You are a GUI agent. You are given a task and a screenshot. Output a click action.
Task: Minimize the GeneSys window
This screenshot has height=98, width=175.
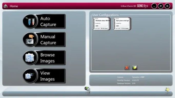pyautogui.click(x=154, y=6)
